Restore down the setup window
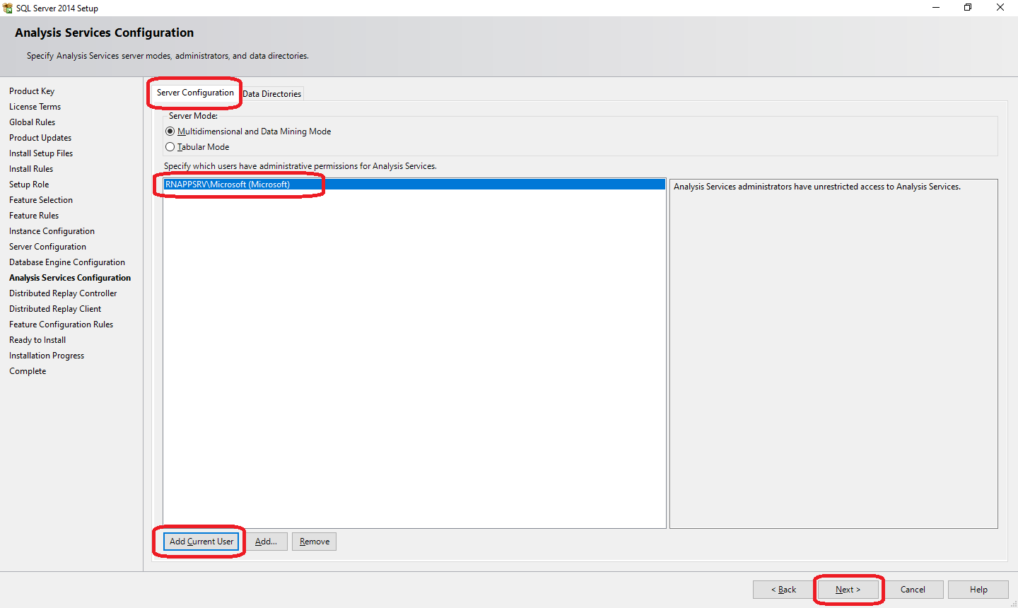1018x608 pixels. [968, 8]
